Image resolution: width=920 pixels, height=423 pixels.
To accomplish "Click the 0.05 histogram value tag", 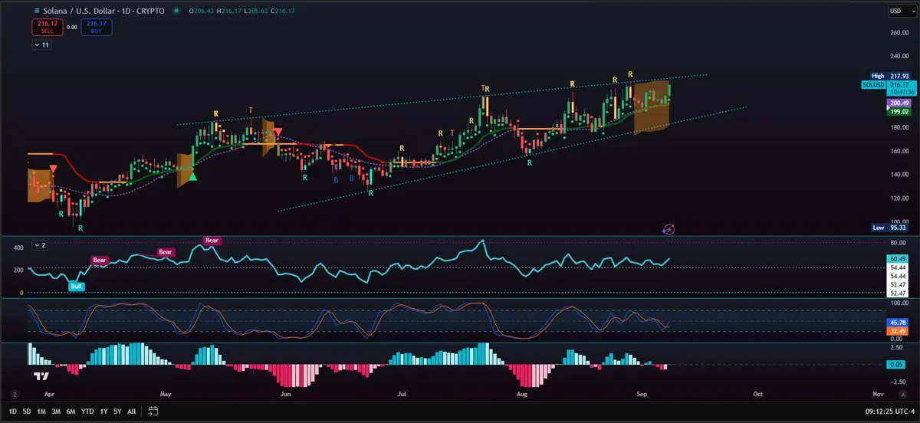I will tap(896, 364).
